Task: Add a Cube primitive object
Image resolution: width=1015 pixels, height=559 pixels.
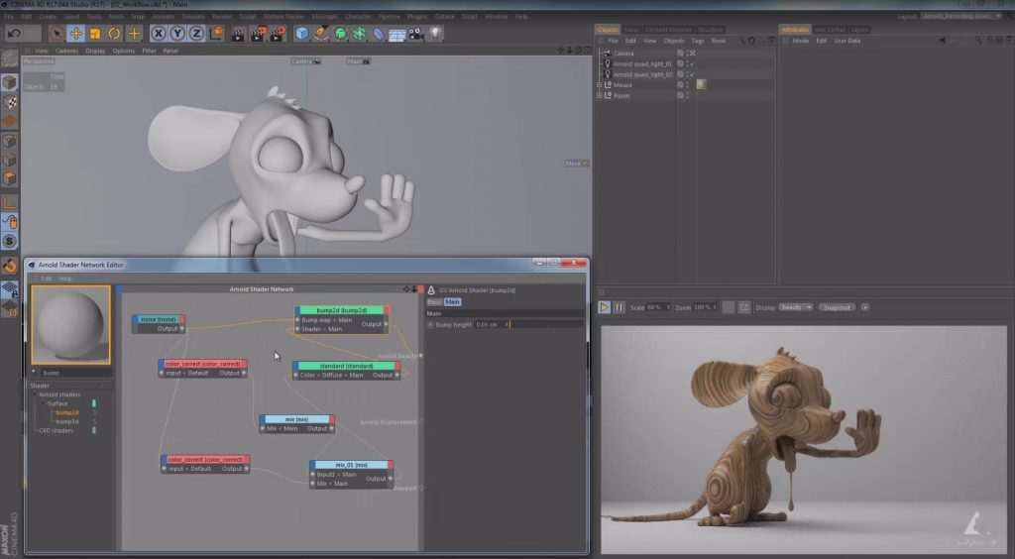Action: (301, 33)
